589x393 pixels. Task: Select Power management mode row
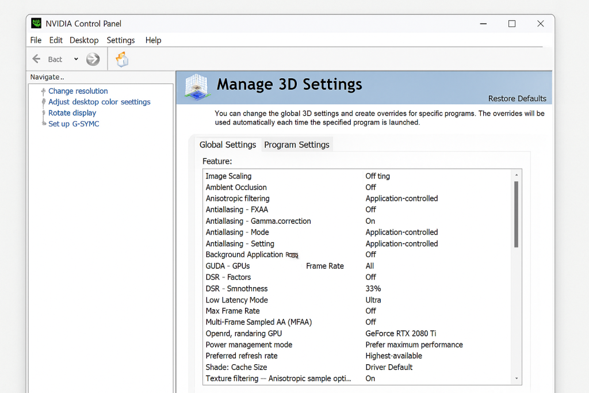357,345
